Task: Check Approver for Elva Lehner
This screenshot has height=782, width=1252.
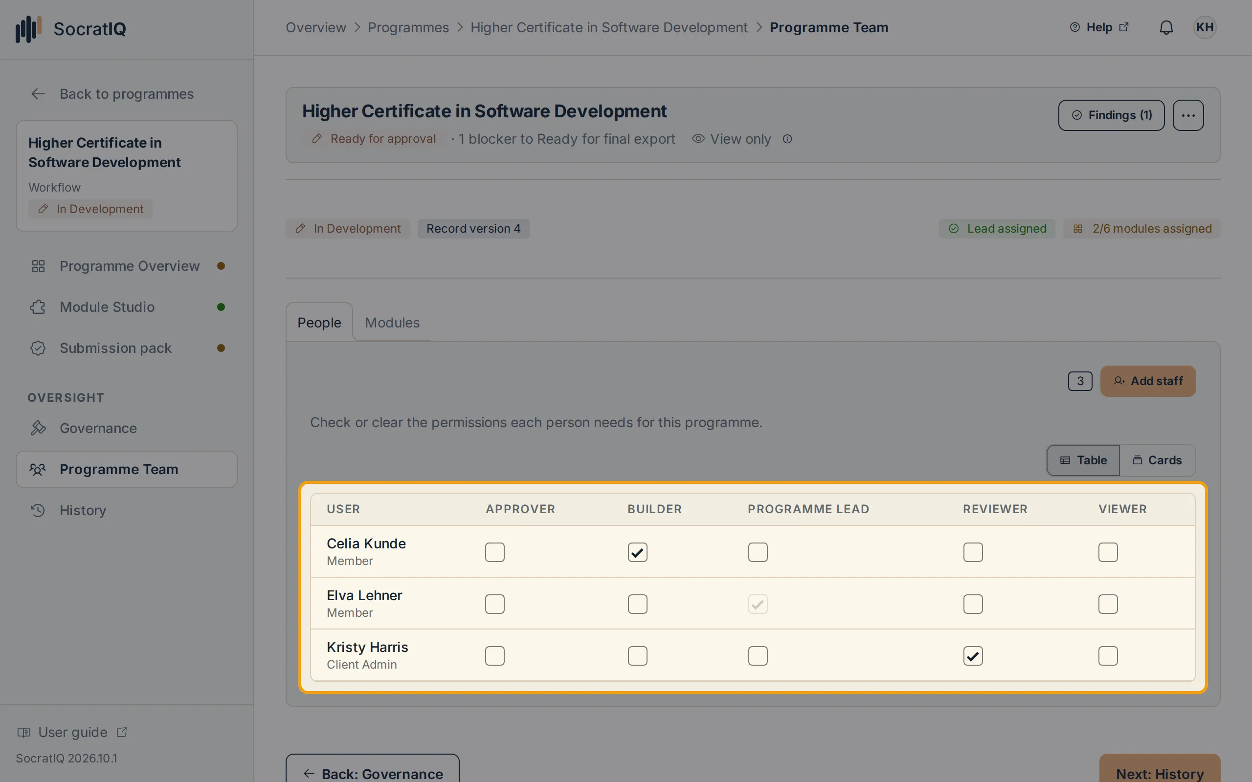Action: (494, 604)
